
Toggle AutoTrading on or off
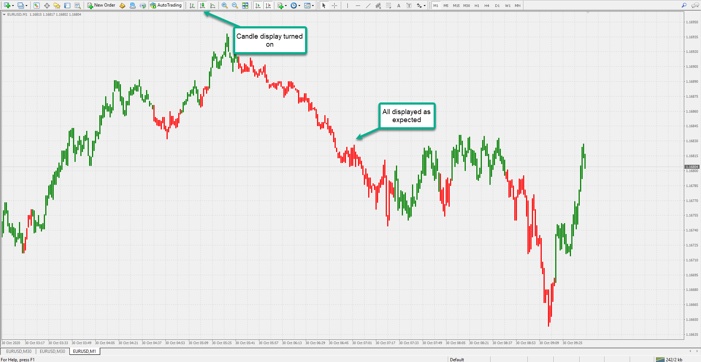pyautogui.click(x=166, y=5)
